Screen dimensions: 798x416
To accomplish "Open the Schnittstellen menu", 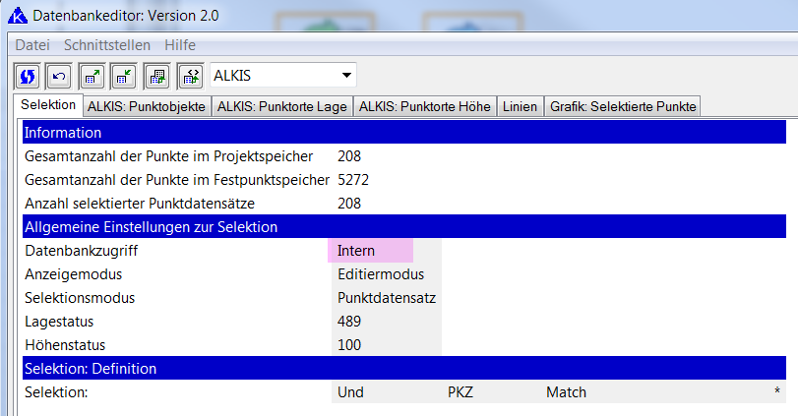I will pos(107,45).
